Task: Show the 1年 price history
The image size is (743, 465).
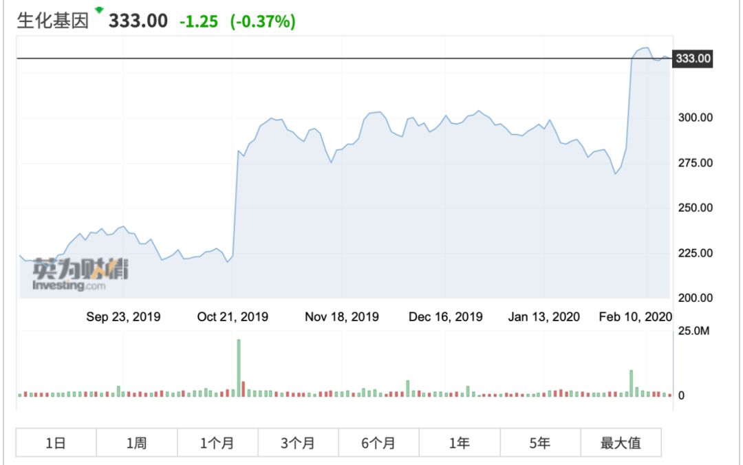Action: point(459,443)
